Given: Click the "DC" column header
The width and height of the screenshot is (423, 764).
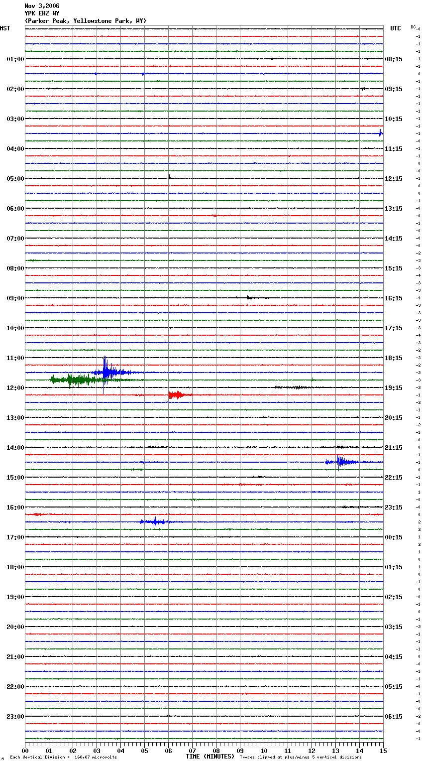Looking at the screenshot, I should (x=413, y=27).
